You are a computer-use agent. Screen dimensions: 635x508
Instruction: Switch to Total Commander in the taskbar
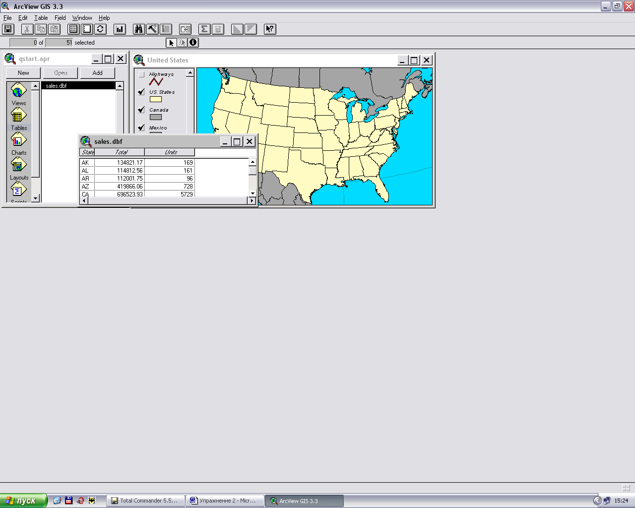point(145,501)
